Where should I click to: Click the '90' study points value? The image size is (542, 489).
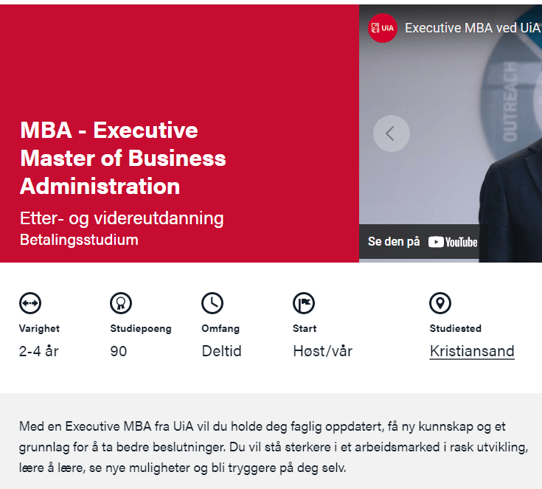tap(119, 351)
